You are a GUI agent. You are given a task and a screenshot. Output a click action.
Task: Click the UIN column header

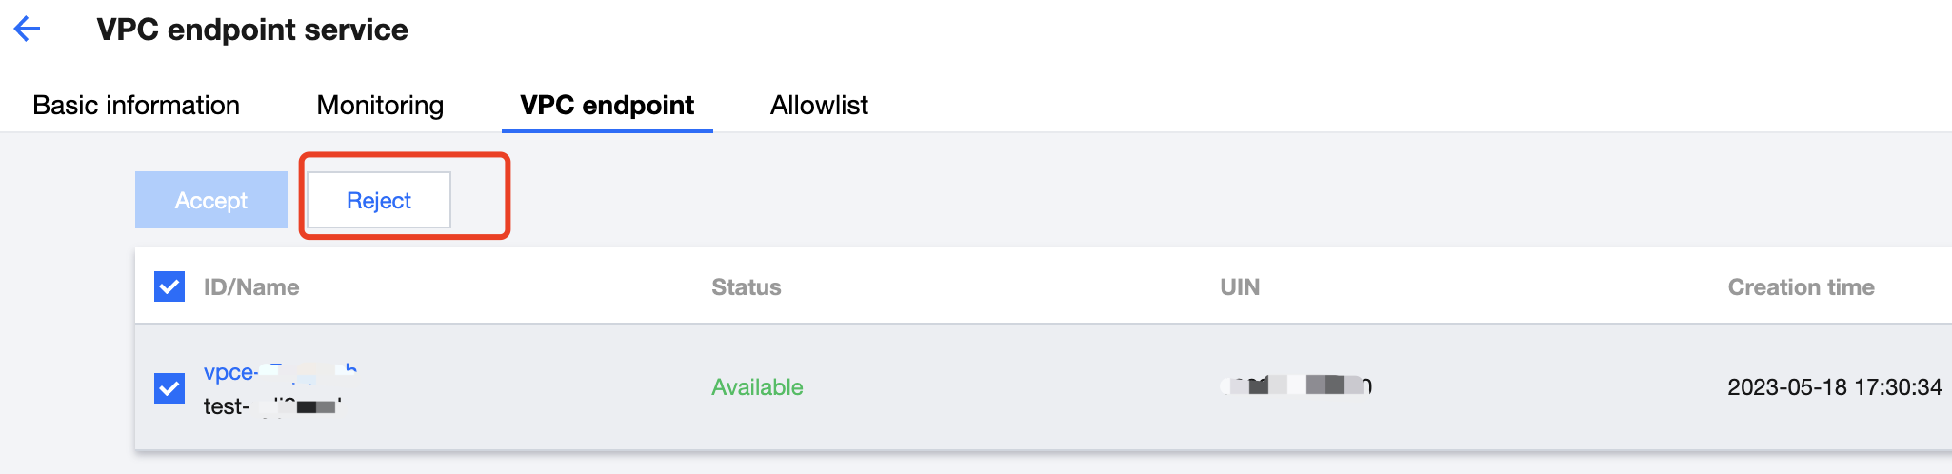pyautogui.click(x=1240, y=287)
